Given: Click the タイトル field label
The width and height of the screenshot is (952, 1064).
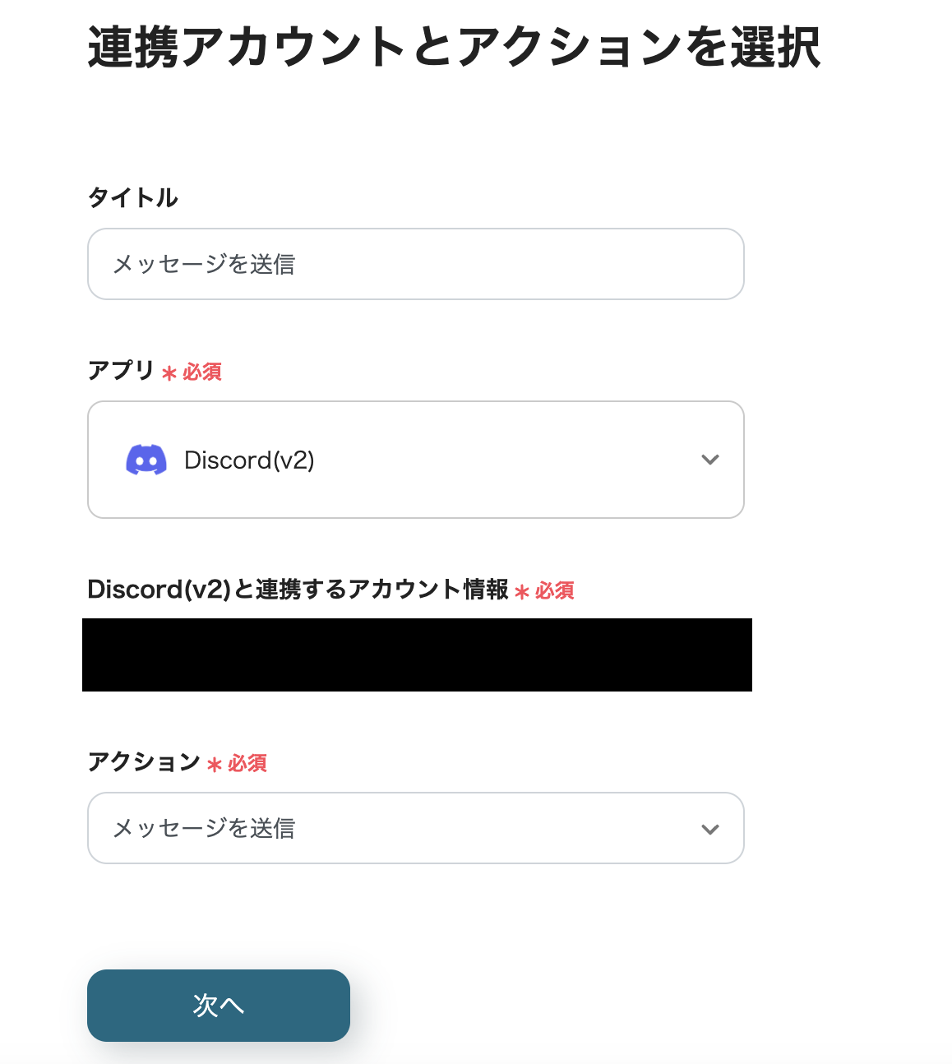Looking at the screenshot, I should [x=133, y=197].
